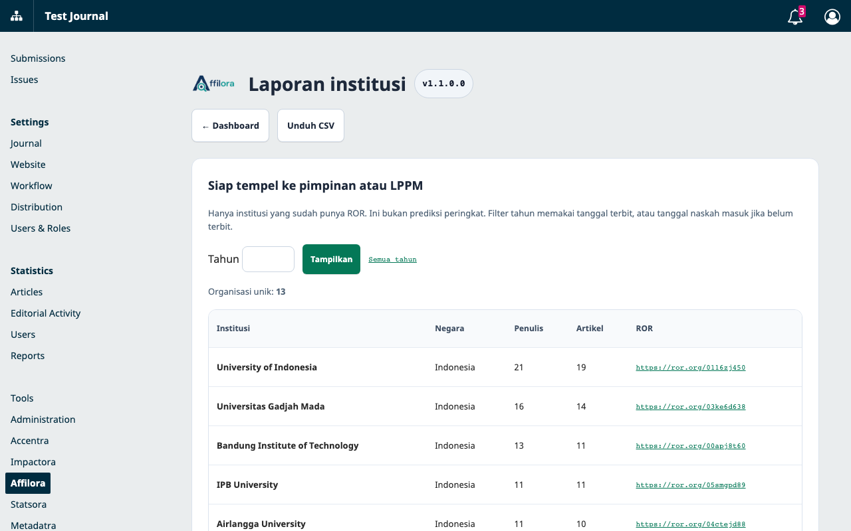Select Universitas Gadjah Mada row name
Viewport: 851px width, 531px height.
pyautogui.click(x=271, y=406)
